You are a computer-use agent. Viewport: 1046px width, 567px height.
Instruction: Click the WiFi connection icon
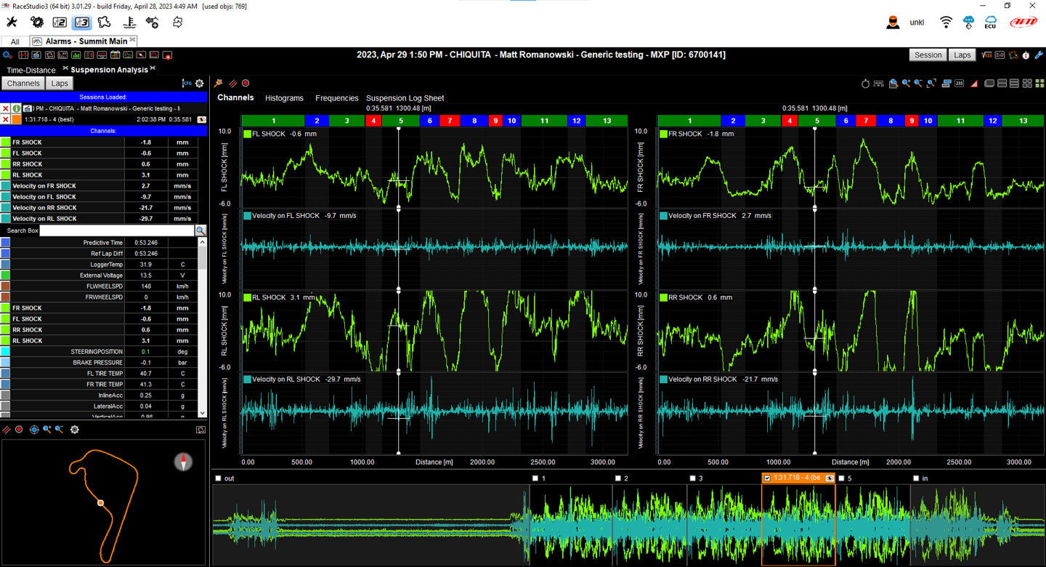946,23
